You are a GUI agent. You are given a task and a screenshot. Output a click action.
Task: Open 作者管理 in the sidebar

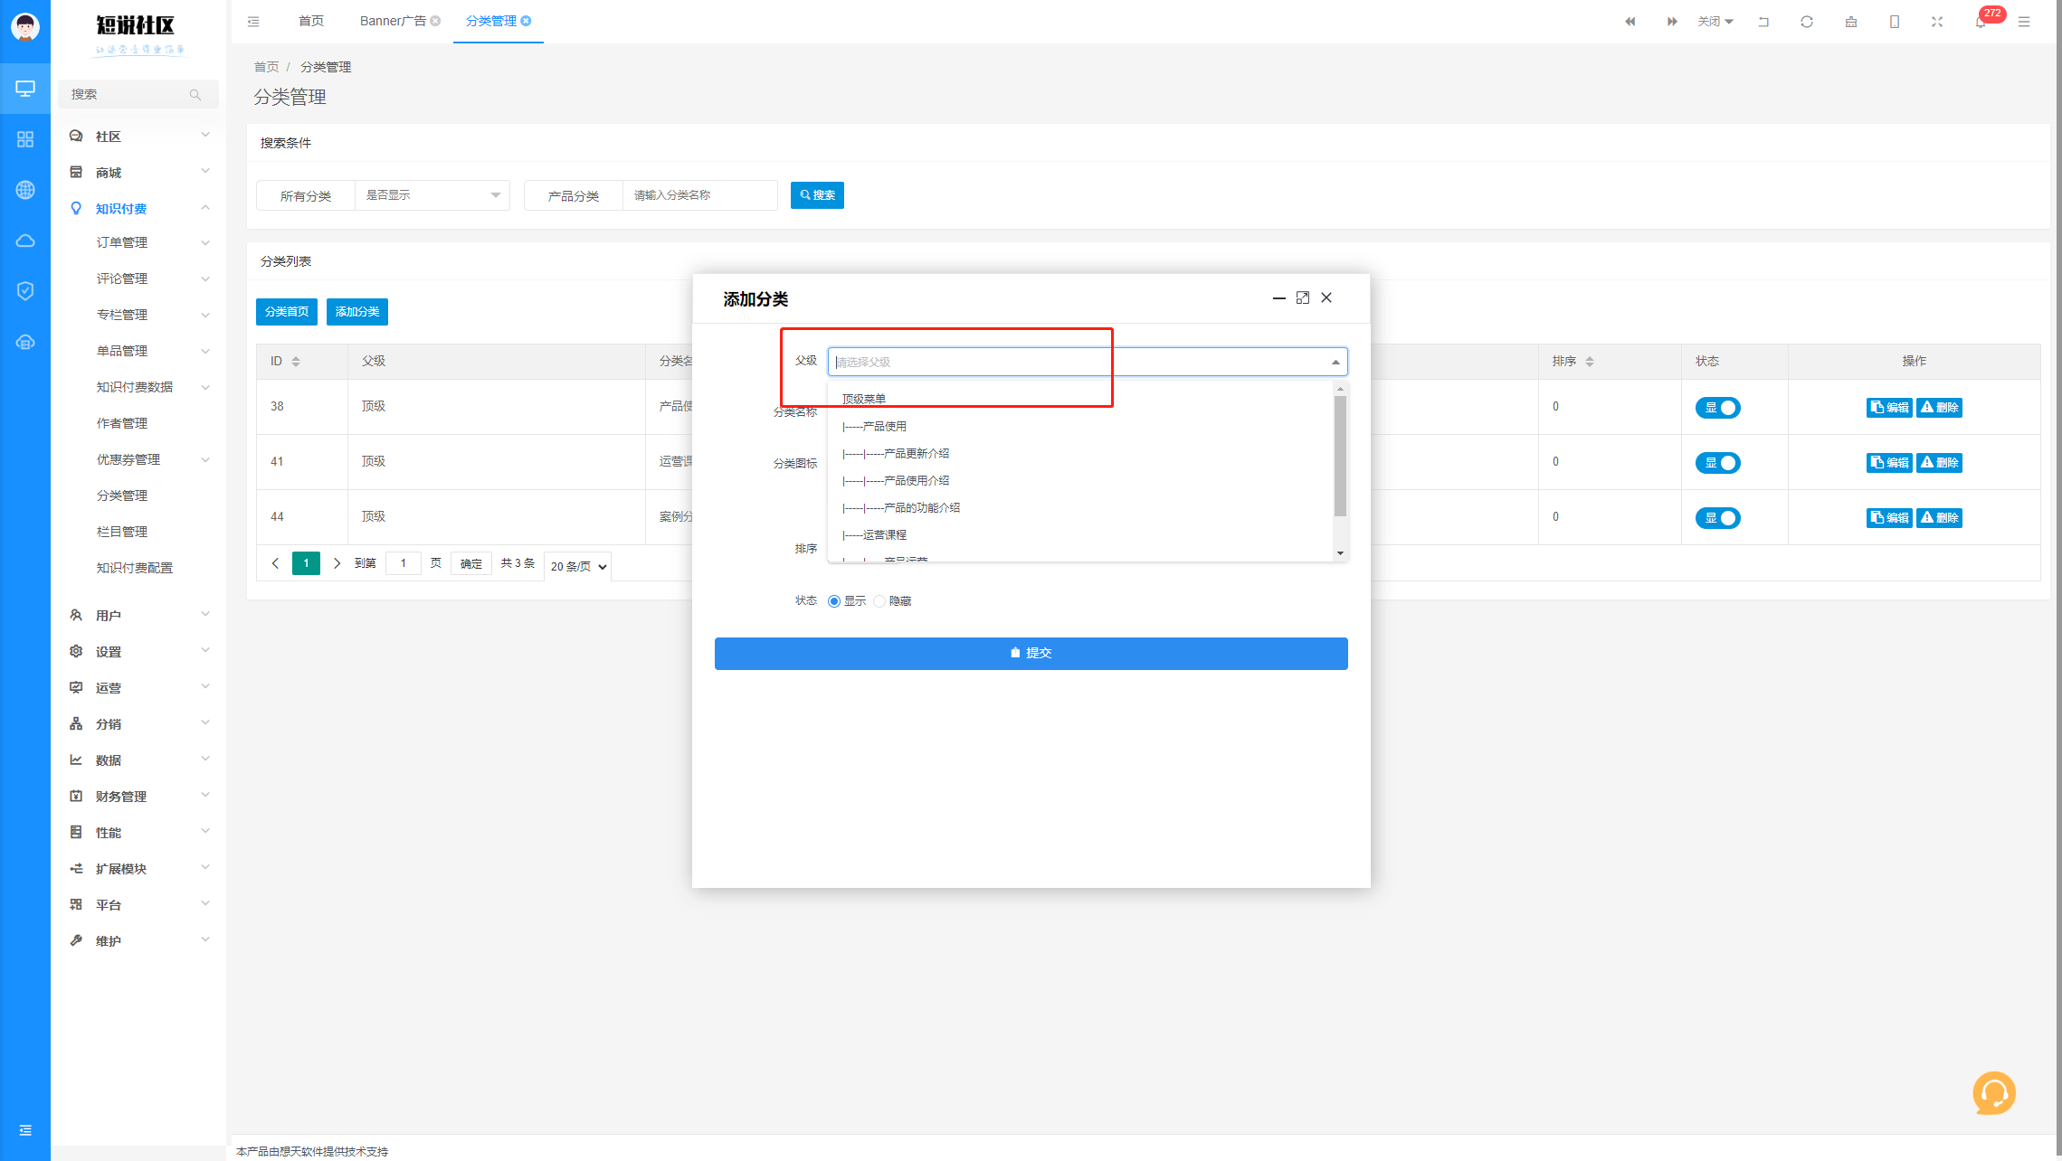pyautogui.click(x=122, y=423)
